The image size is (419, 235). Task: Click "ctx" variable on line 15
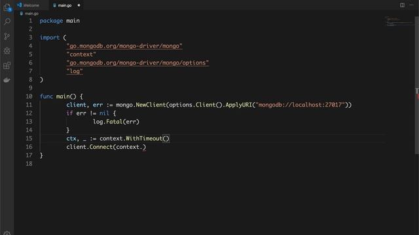(x=71, y=138)
